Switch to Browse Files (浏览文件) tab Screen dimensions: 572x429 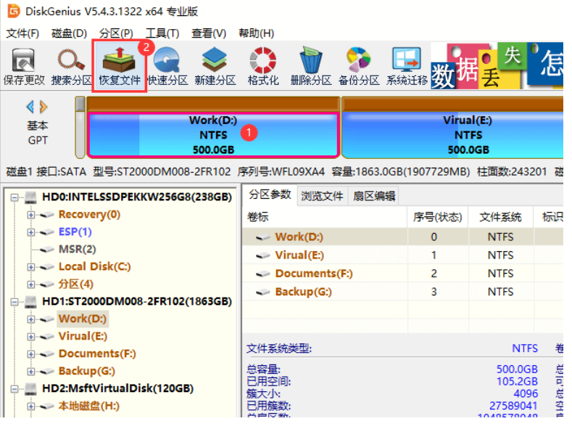pyautogui.click(x=322, y=196)
